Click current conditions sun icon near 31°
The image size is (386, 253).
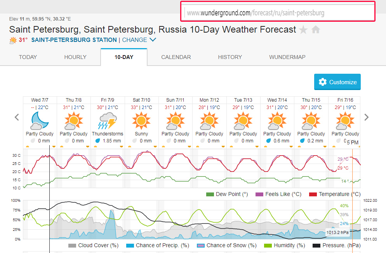click(x=13, y=40)
